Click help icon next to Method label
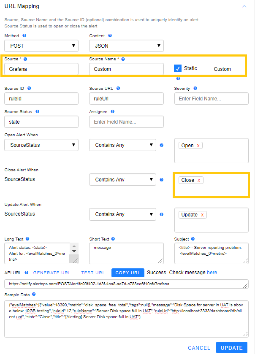The image size is (255, 354). [x=25, y=36]
